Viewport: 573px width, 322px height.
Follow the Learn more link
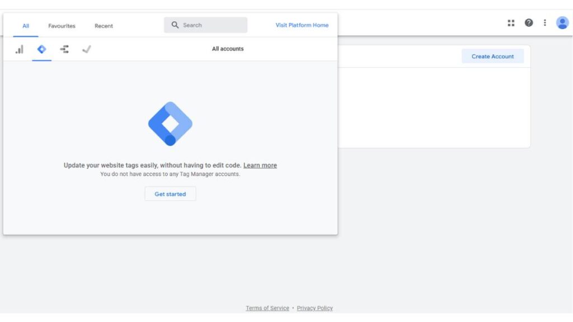coord(260,165)
